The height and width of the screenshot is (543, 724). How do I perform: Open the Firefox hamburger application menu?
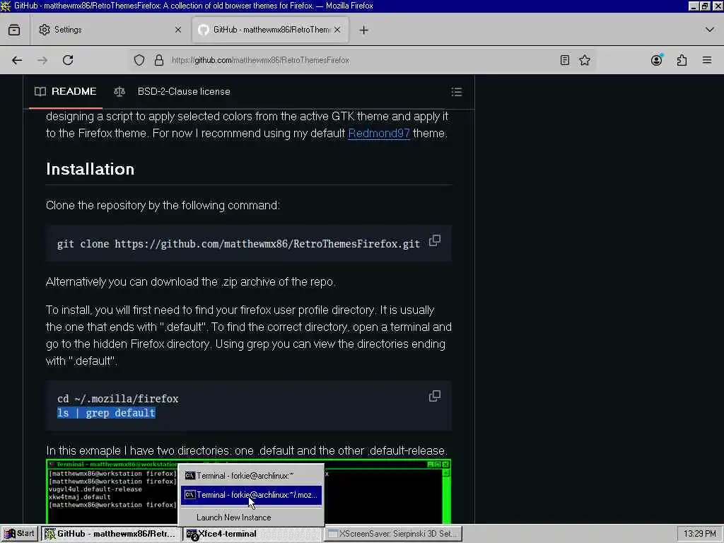[707, 60]
